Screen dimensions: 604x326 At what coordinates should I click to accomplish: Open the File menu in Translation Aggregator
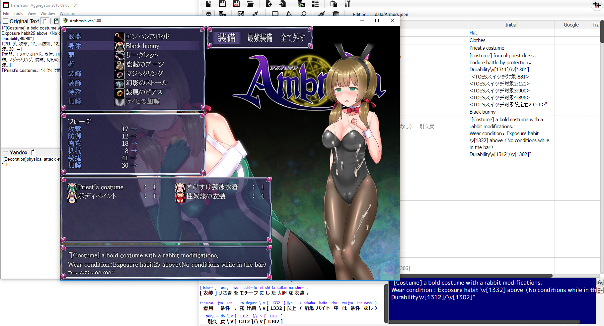pyautogui.click(x=6, y=14)
